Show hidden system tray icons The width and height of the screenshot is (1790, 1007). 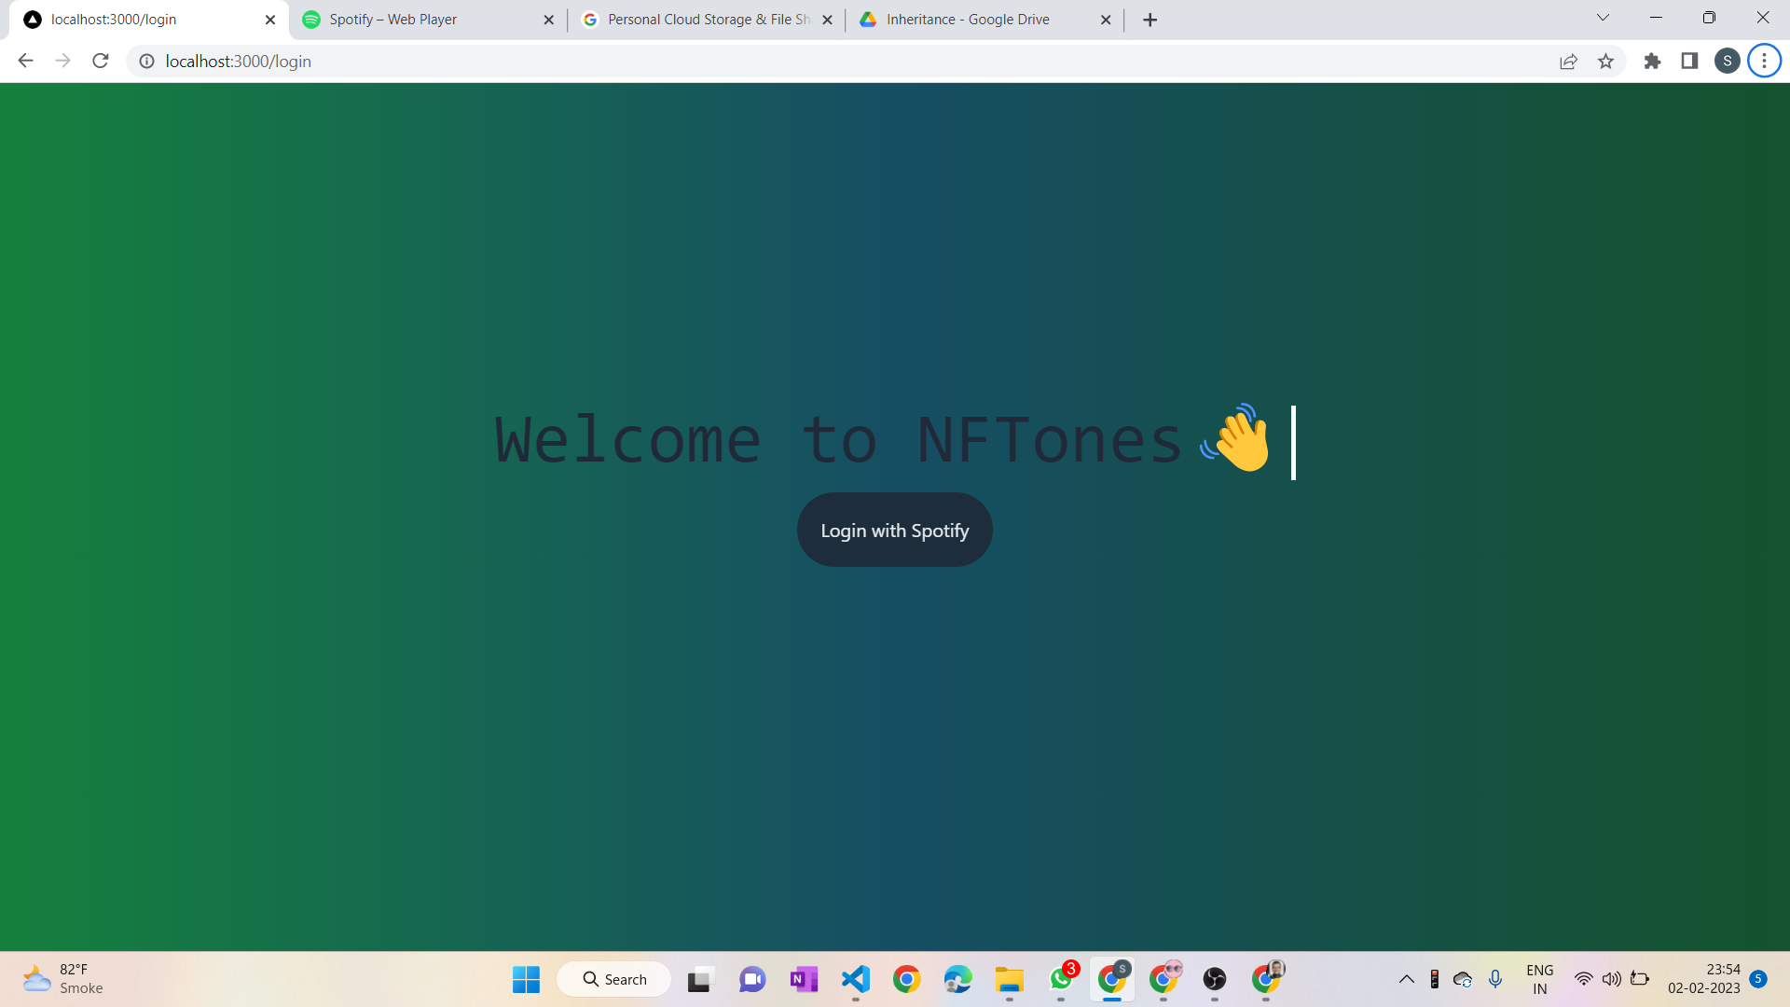point(1406,979)
